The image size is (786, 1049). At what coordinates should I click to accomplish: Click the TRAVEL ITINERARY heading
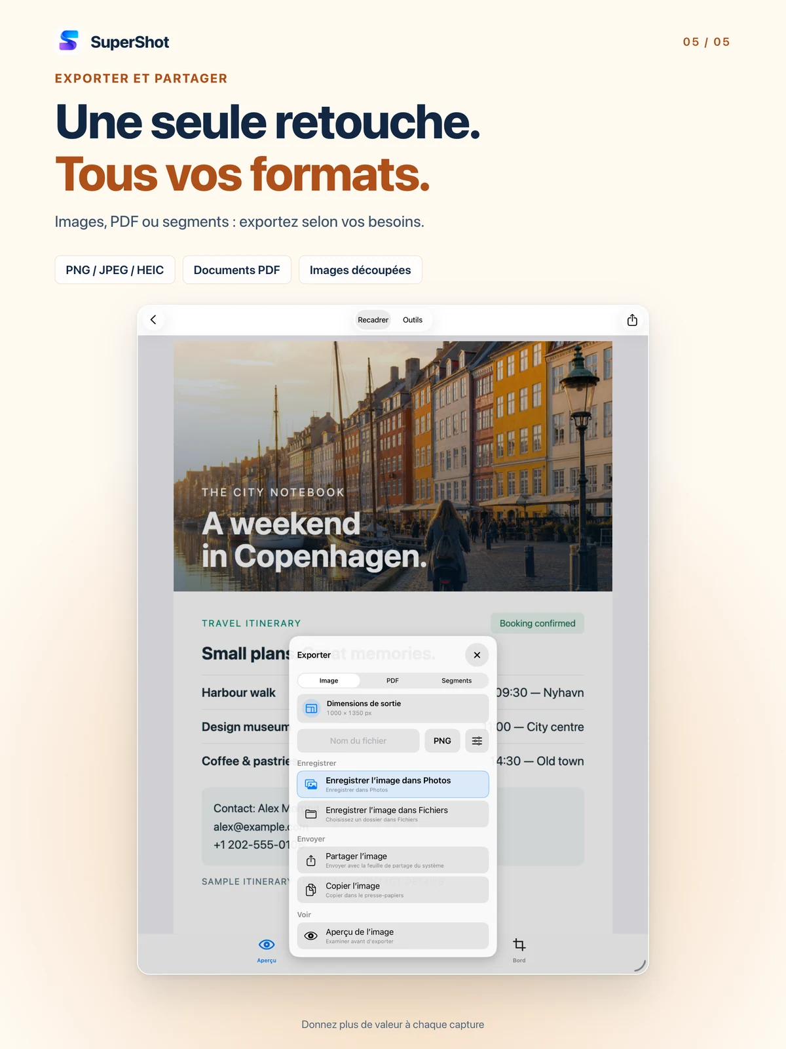(252, 623)
